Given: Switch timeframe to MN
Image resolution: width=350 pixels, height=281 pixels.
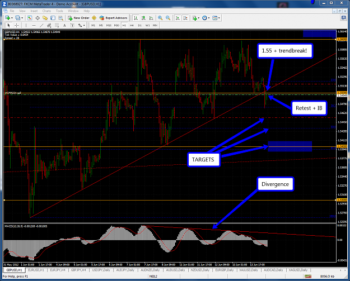Looking at the screenshot, I should coord(155,25).
